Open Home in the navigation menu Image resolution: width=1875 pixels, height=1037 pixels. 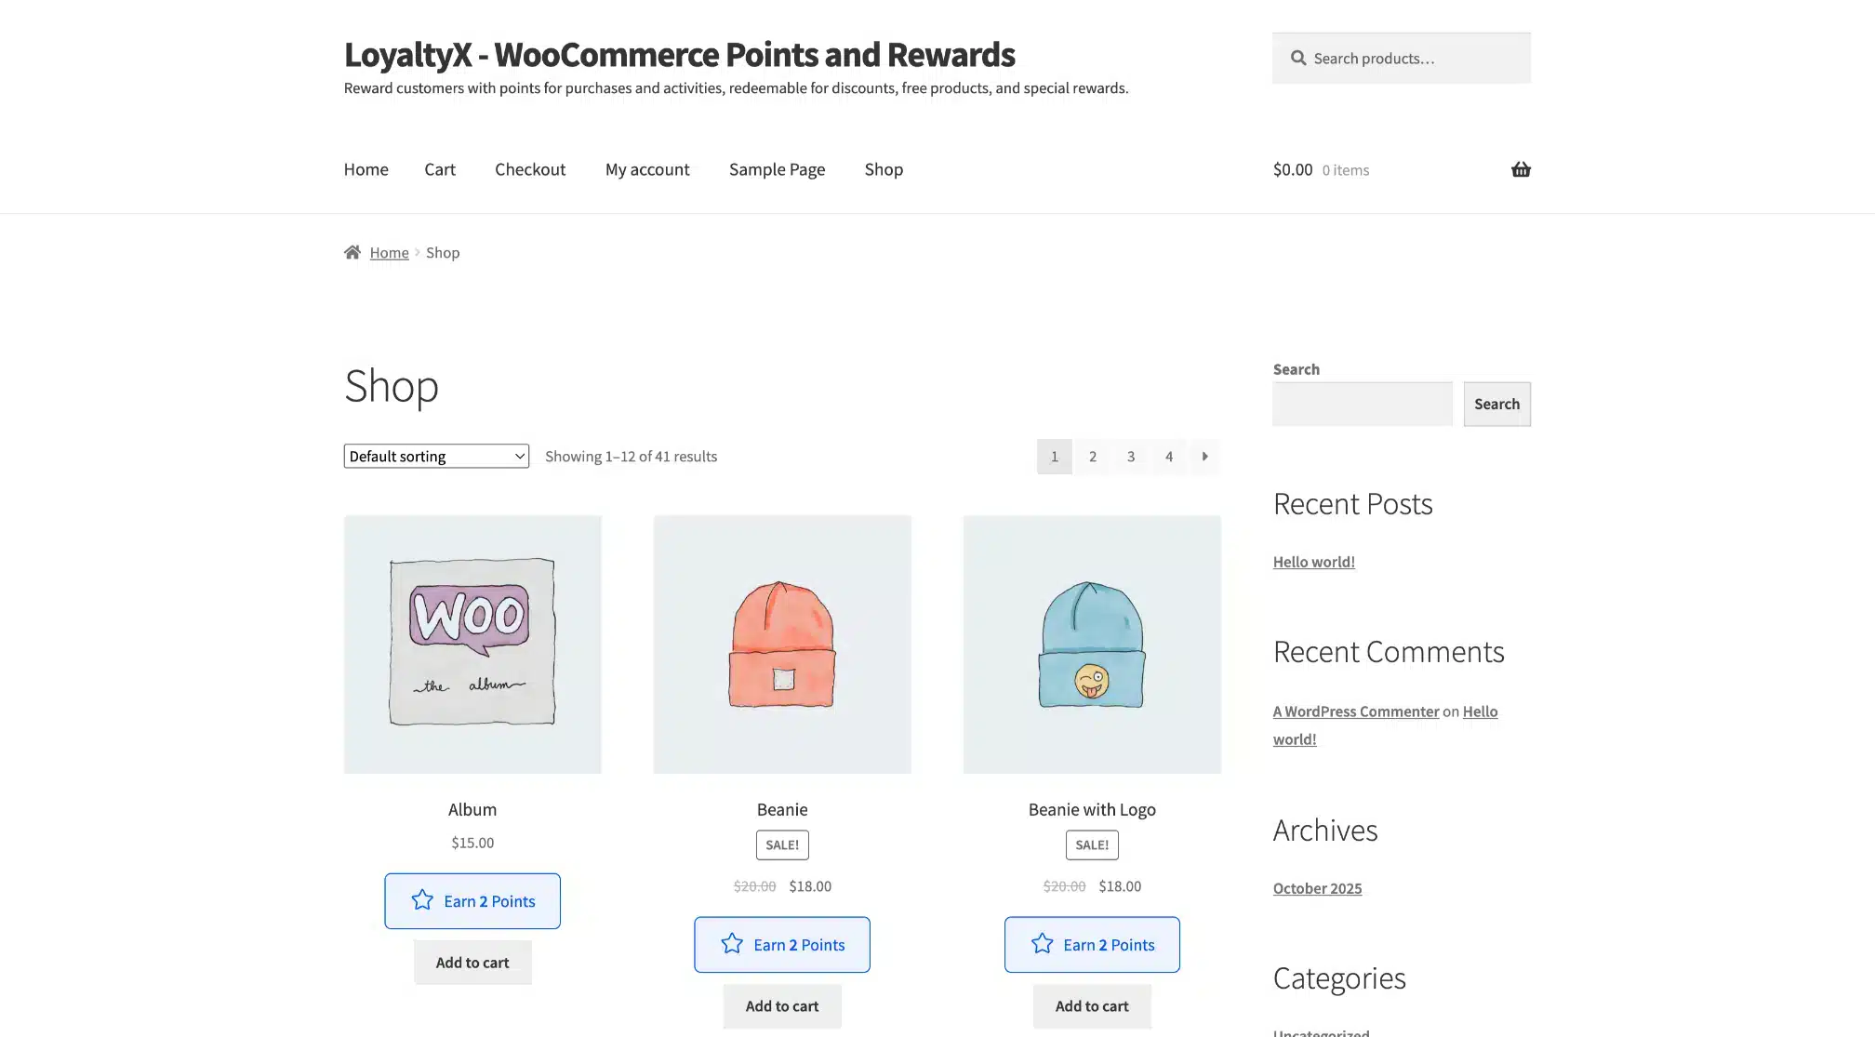tap(366, 169)
